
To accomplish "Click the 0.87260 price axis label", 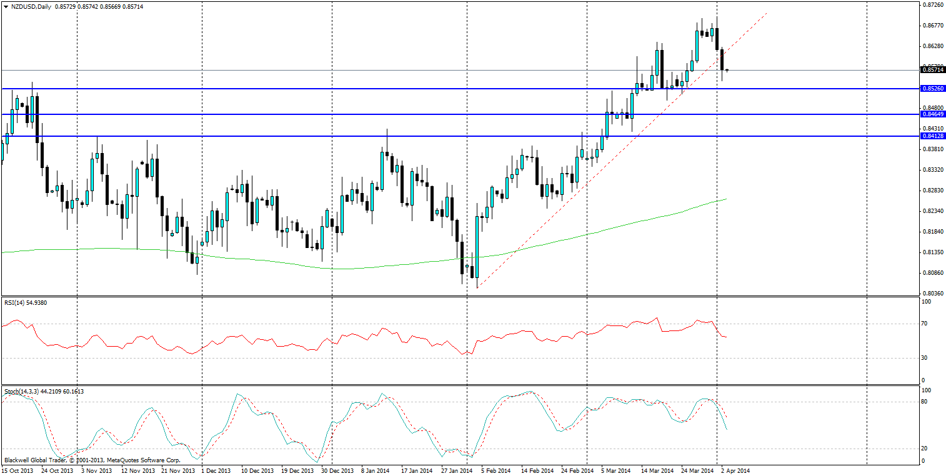I will pos(932,5).
